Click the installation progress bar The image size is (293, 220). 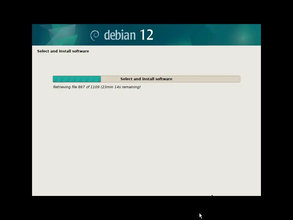click(x=146, y=79)
